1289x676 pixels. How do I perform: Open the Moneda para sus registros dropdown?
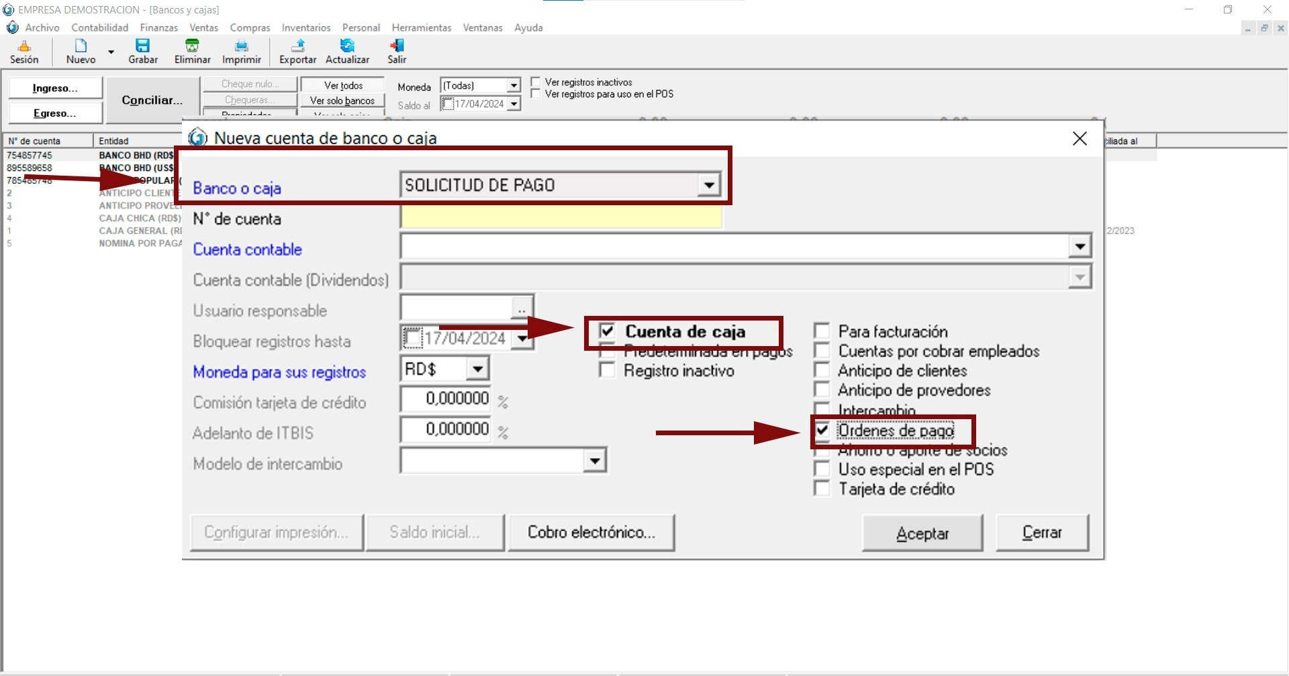point(477,370)
